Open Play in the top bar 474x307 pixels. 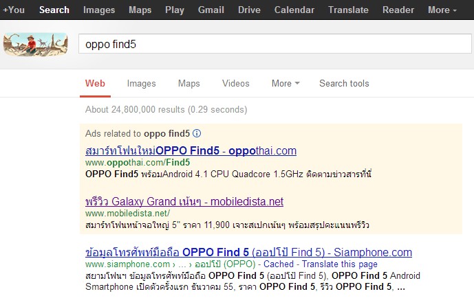pyautogui.click(x=175, y=10)
